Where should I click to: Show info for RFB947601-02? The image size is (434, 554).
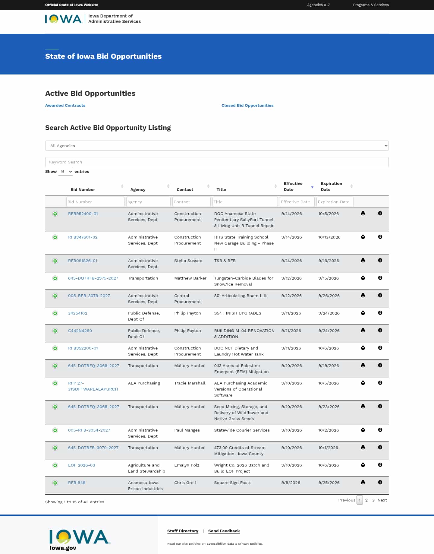click(380, 237)
